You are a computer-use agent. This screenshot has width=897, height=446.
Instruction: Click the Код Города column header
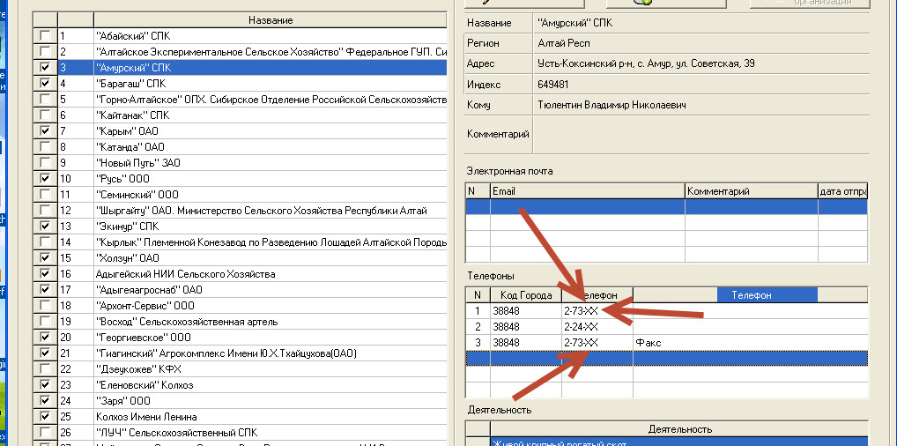[x=525, y=295]
